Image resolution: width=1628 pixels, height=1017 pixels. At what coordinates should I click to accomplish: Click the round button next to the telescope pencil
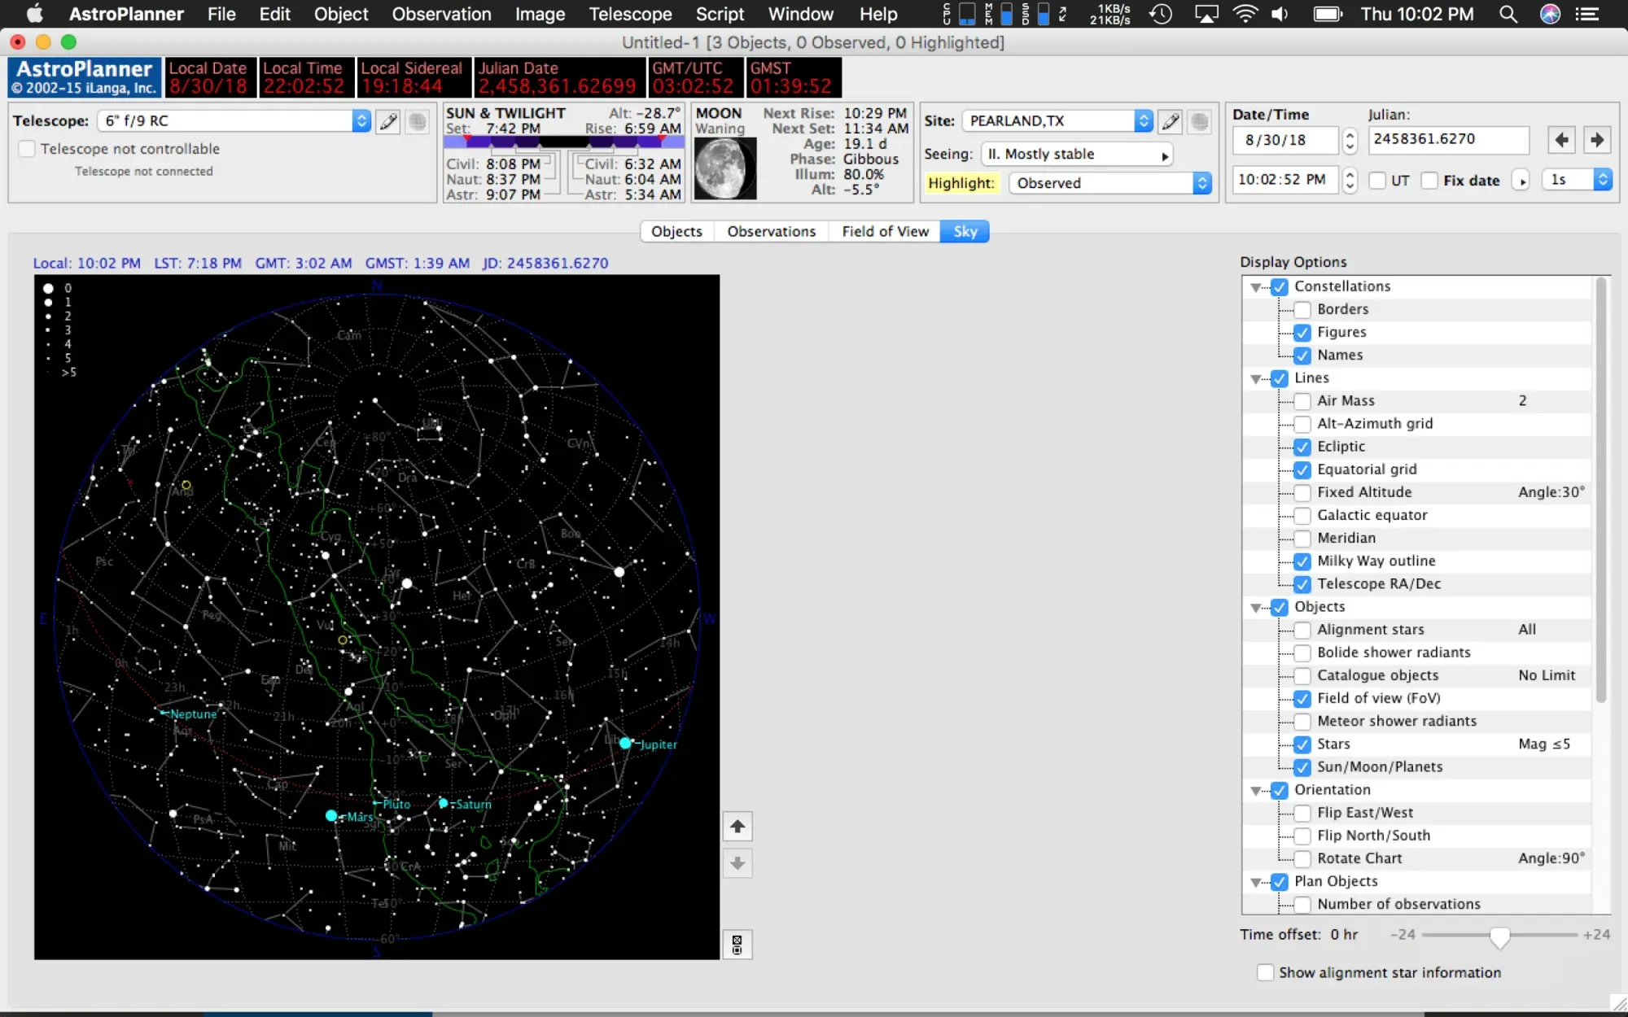click(x=418, y=121)
